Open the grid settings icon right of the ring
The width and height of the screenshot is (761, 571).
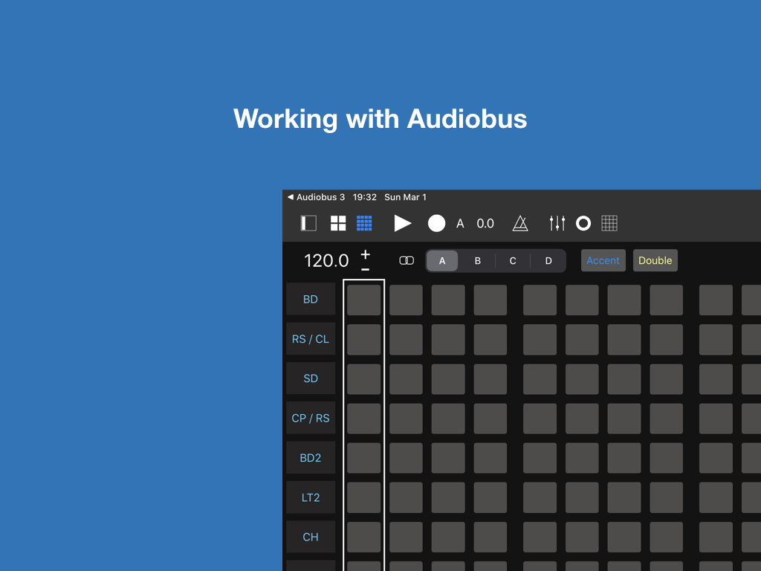[609, 223]
